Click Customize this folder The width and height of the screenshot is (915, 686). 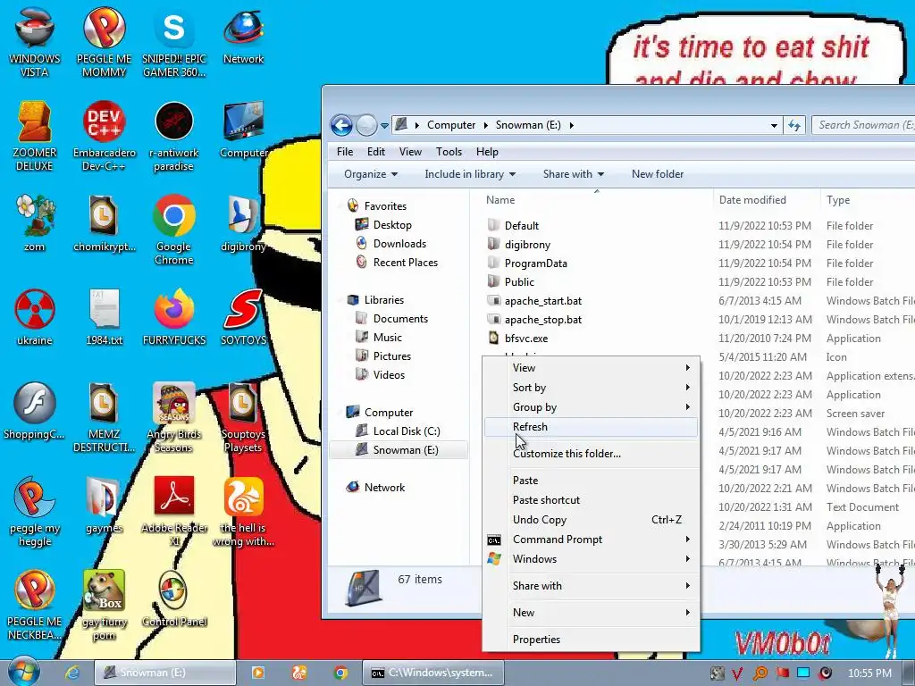(x=591, y=453)
